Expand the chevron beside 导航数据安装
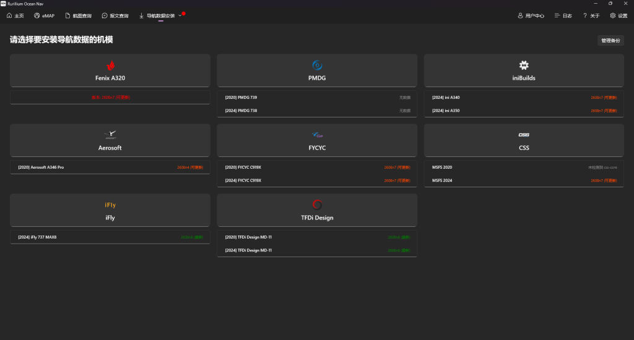The height and width of the screenshot is (340, 634). (x=180, y=15)
